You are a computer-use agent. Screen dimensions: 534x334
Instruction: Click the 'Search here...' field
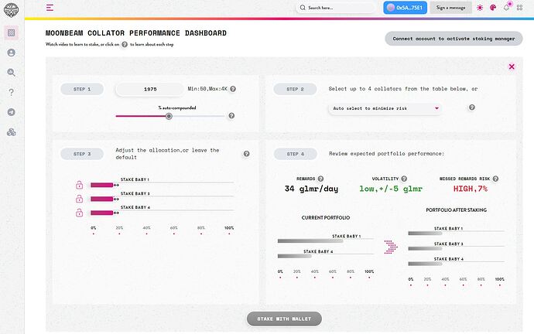(336, 8)
